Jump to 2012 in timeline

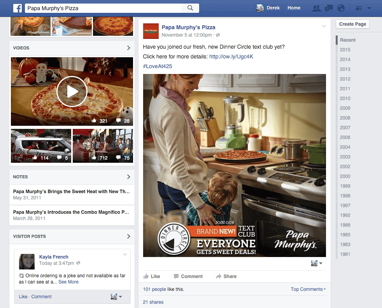tap(345, 79)
